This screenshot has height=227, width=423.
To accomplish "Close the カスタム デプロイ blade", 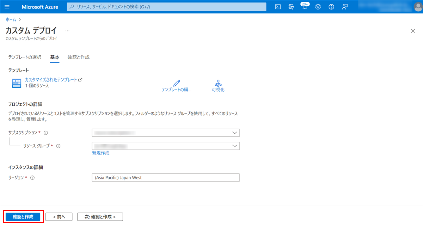I will click(413, 31).
